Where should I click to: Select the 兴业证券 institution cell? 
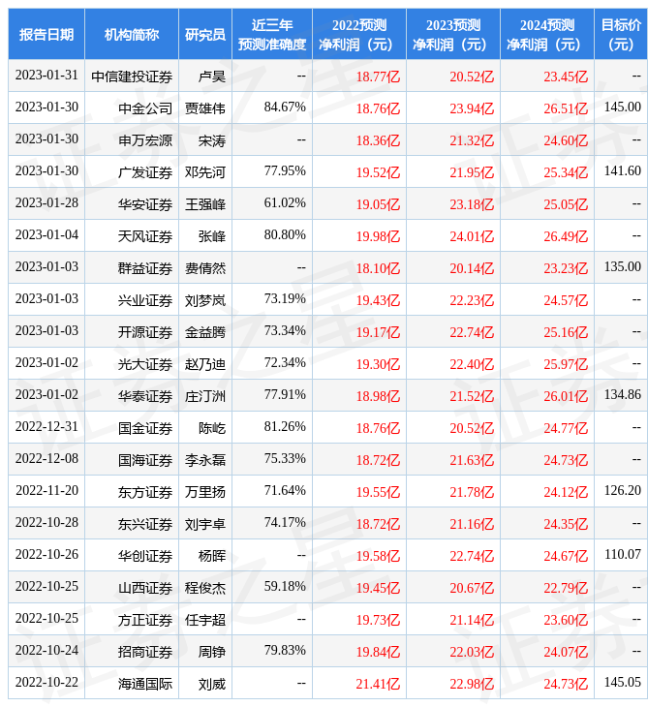click(132, 300)
